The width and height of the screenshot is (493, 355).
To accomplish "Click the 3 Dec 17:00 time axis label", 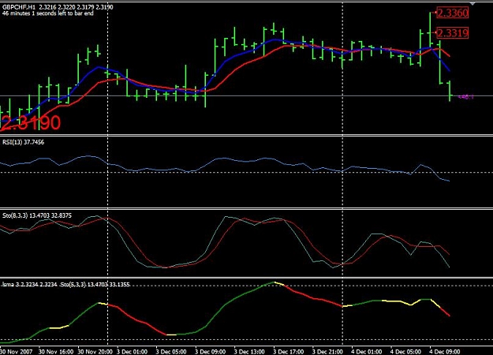I will [289, 352].
